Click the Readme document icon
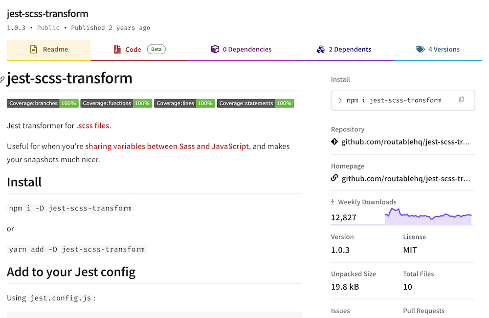Image resolution: width=489 pixels, height=318 pixels. (x=33, y=49)
